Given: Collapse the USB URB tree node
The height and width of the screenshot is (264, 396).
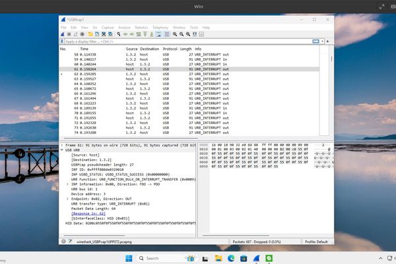Looking at the screenshot, I should point(62,150).
